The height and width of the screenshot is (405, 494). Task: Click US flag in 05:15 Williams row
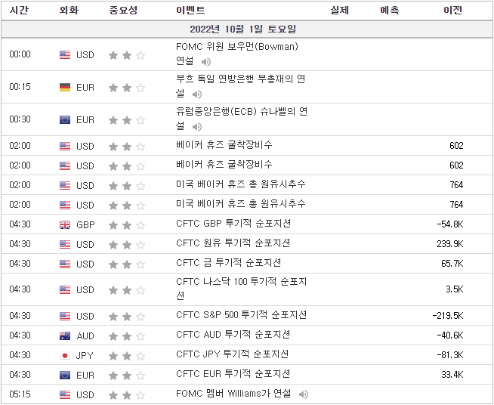pos(65,394)
